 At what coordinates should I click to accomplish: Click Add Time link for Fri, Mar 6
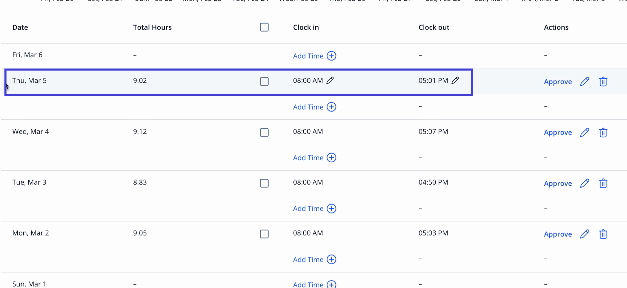[308, 56]
